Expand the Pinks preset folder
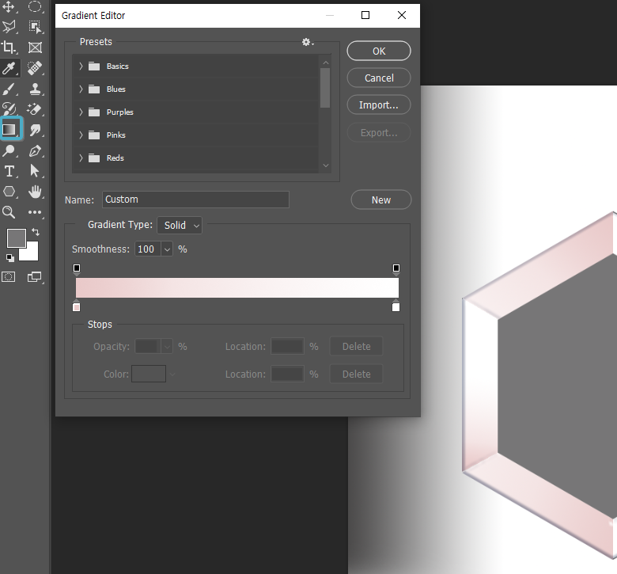This screenshot has width=617, height=574. (81, 135)
